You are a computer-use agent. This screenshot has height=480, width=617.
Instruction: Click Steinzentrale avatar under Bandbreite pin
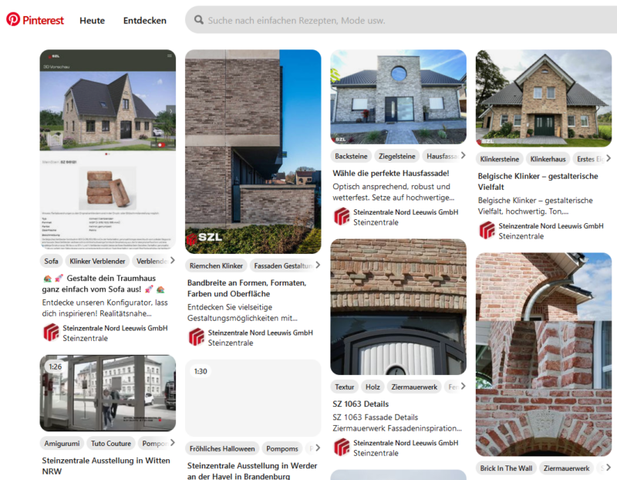pyautogui.click(x=197, y=337)
